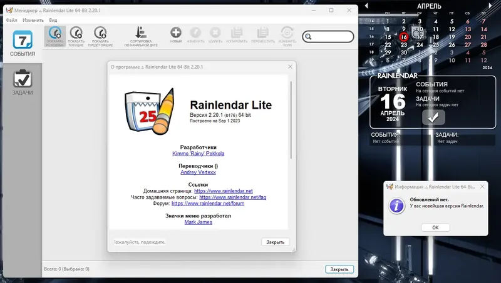
Task: Toggle the Показать текущие filter
Action: pos(76,36)
